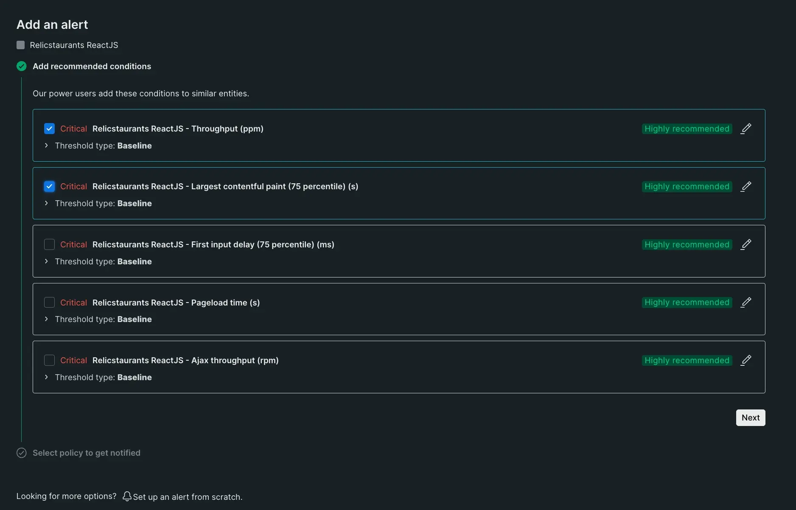Click the green check step icon
Image resolution: width=796 pixels, height=510 pixels.
21,66
